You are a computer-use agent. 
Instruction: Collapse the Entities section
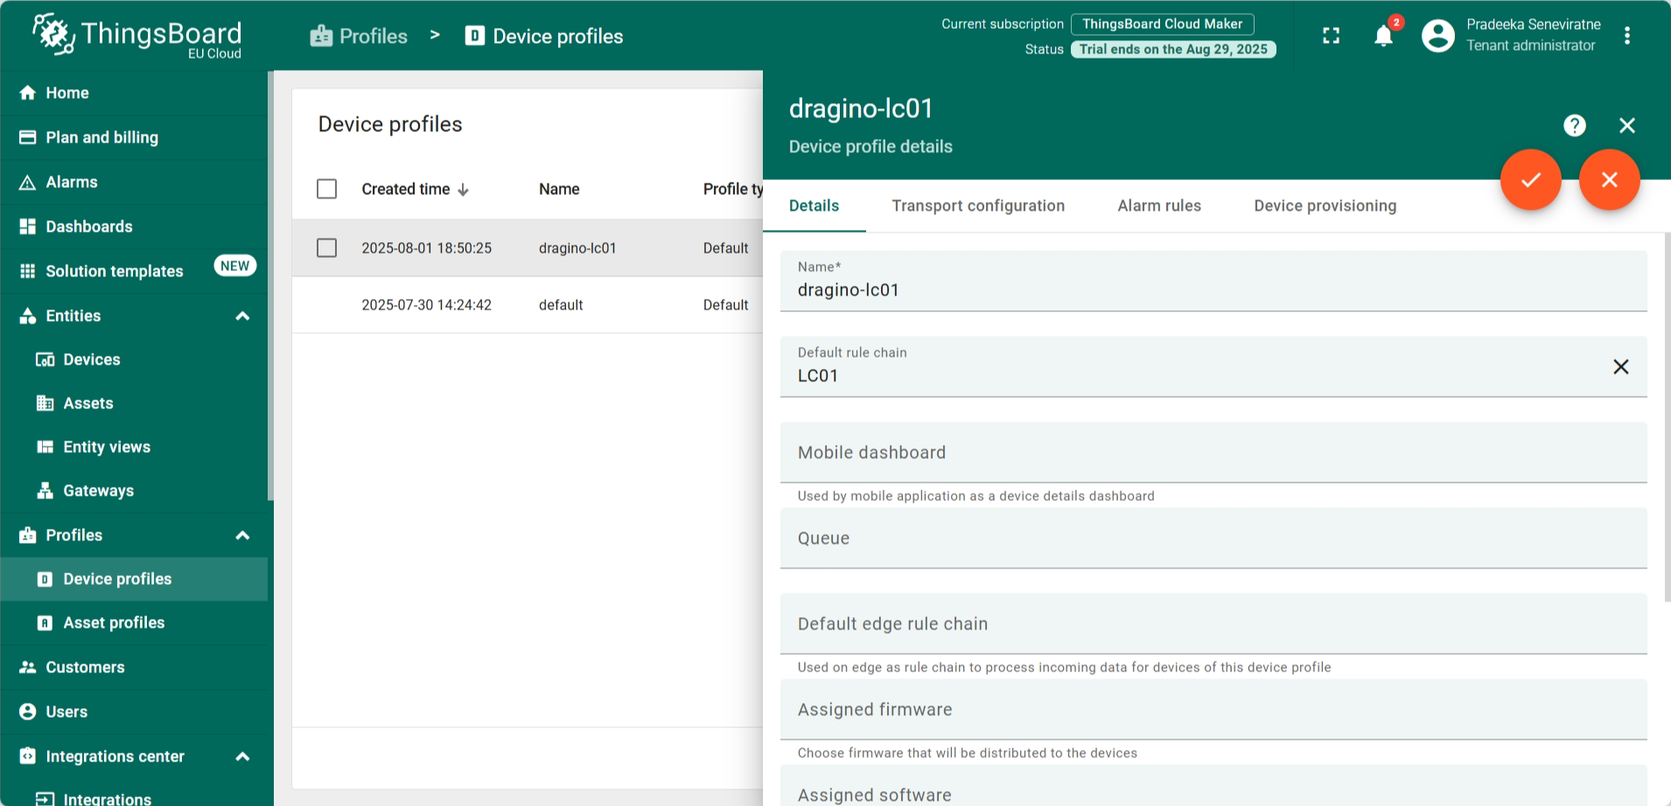click(243, 316)
